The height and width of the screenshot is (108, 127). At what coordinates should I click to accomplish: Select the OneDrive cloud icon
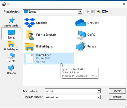click(x=81, y=23)
